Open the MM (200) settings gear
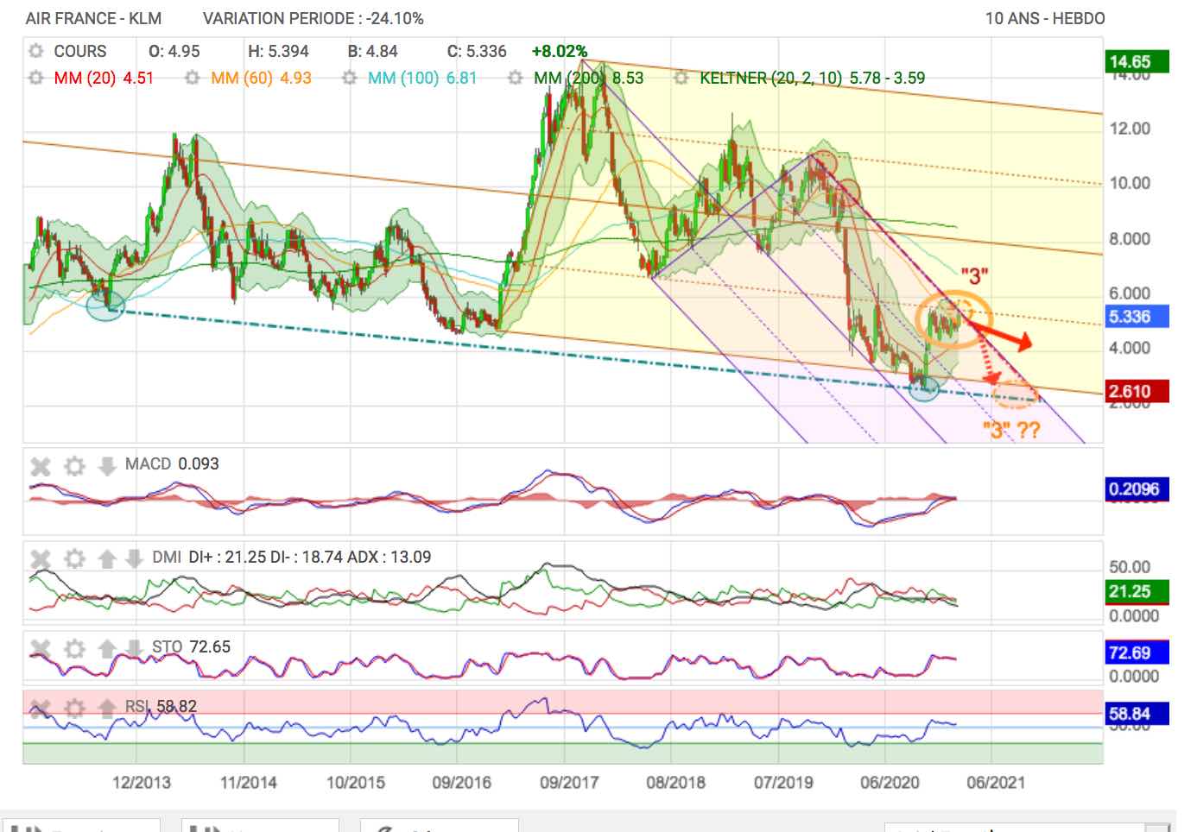 [x=515, y=78]
